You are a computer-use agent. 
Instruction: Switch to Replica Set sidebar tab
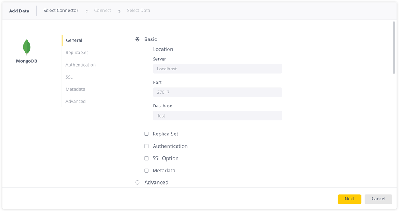77,53
